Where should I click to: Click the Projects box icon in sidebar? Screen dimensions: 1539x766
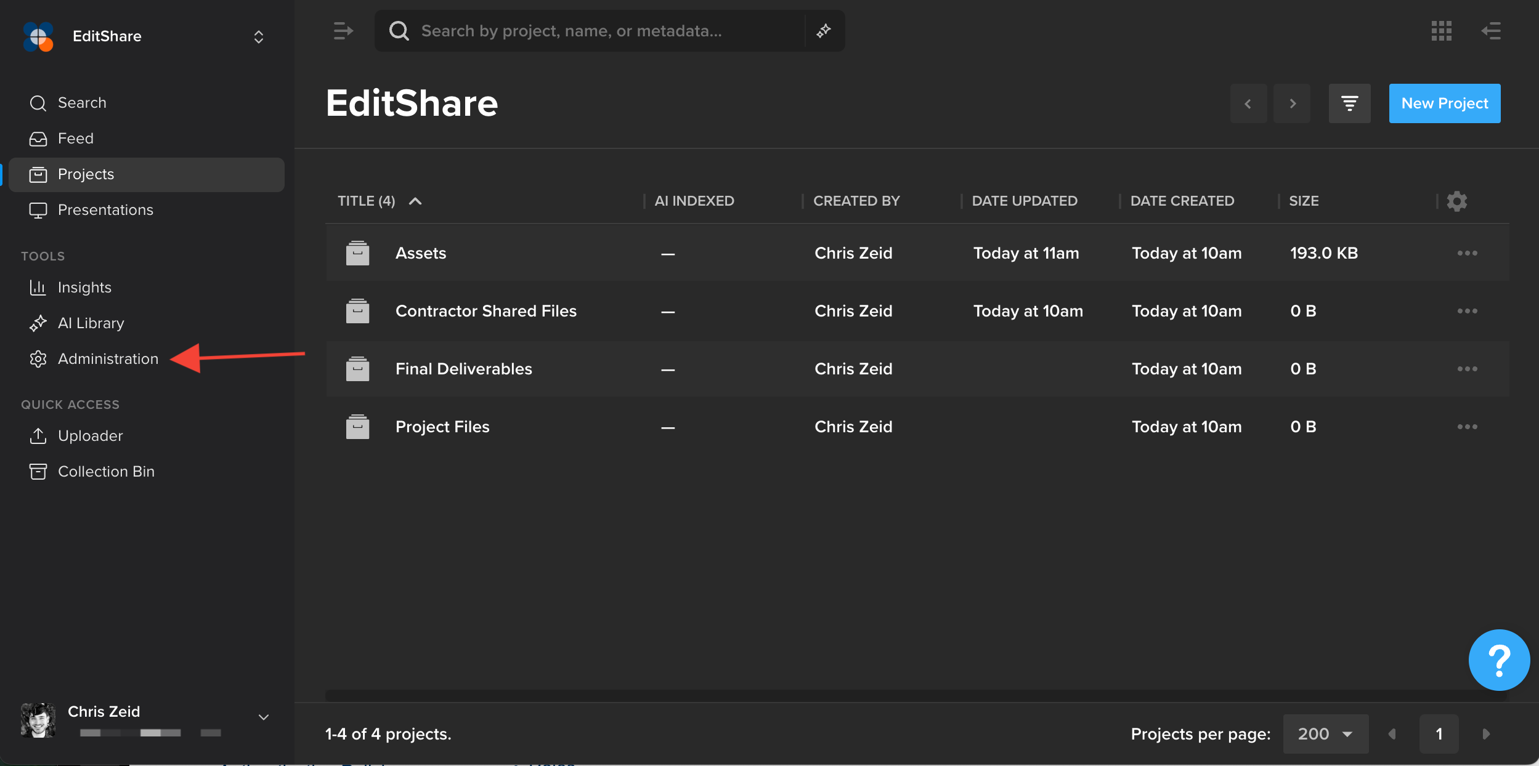(x=38, y=174)
